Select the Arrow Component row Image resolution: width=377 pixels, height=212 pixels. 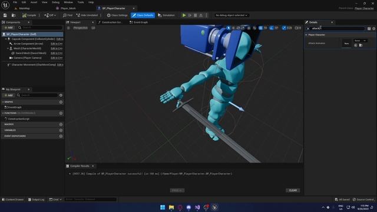click(x=28, y=44)
